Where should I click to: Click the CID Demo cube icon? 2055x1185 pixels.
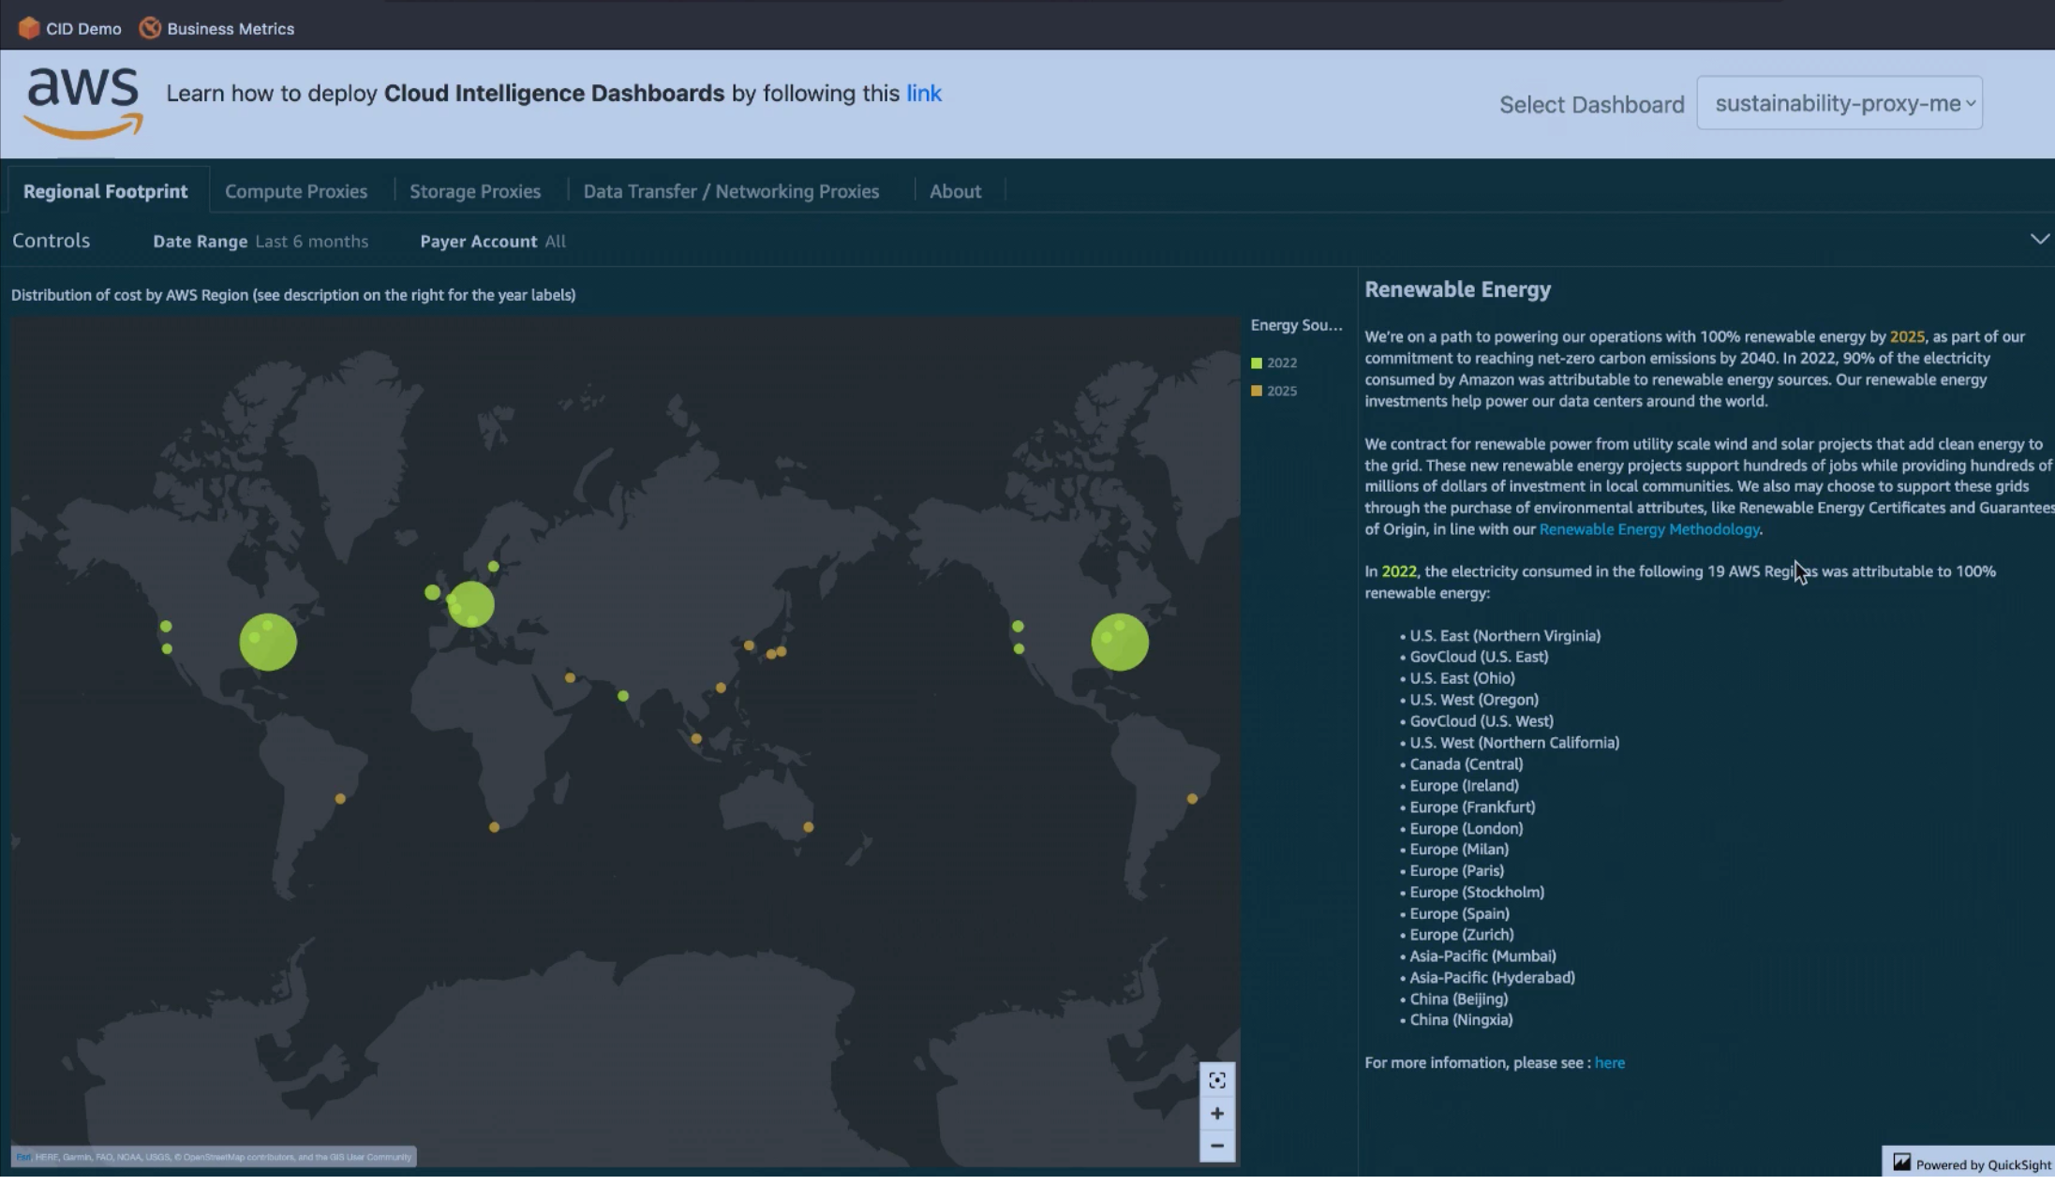point(29,28)
